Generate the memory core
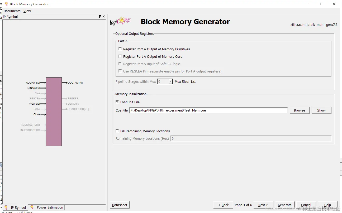This screenshot has height=213, width=342. point(285,205)
